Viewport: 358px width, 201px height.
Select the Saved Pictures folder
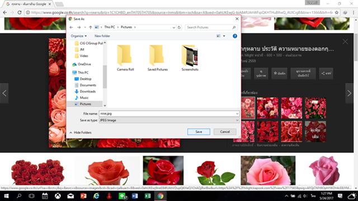click(158, 58)
